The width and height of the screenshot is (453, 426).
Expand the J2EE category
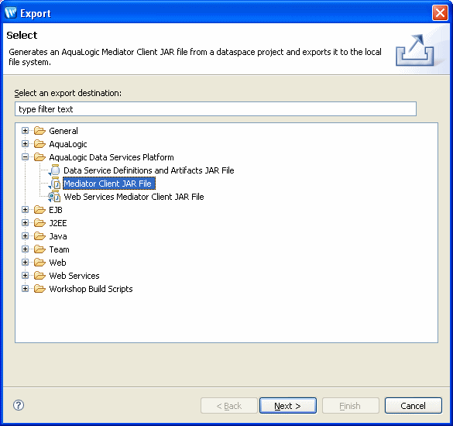pyautogui.click(x=25, y=223)
